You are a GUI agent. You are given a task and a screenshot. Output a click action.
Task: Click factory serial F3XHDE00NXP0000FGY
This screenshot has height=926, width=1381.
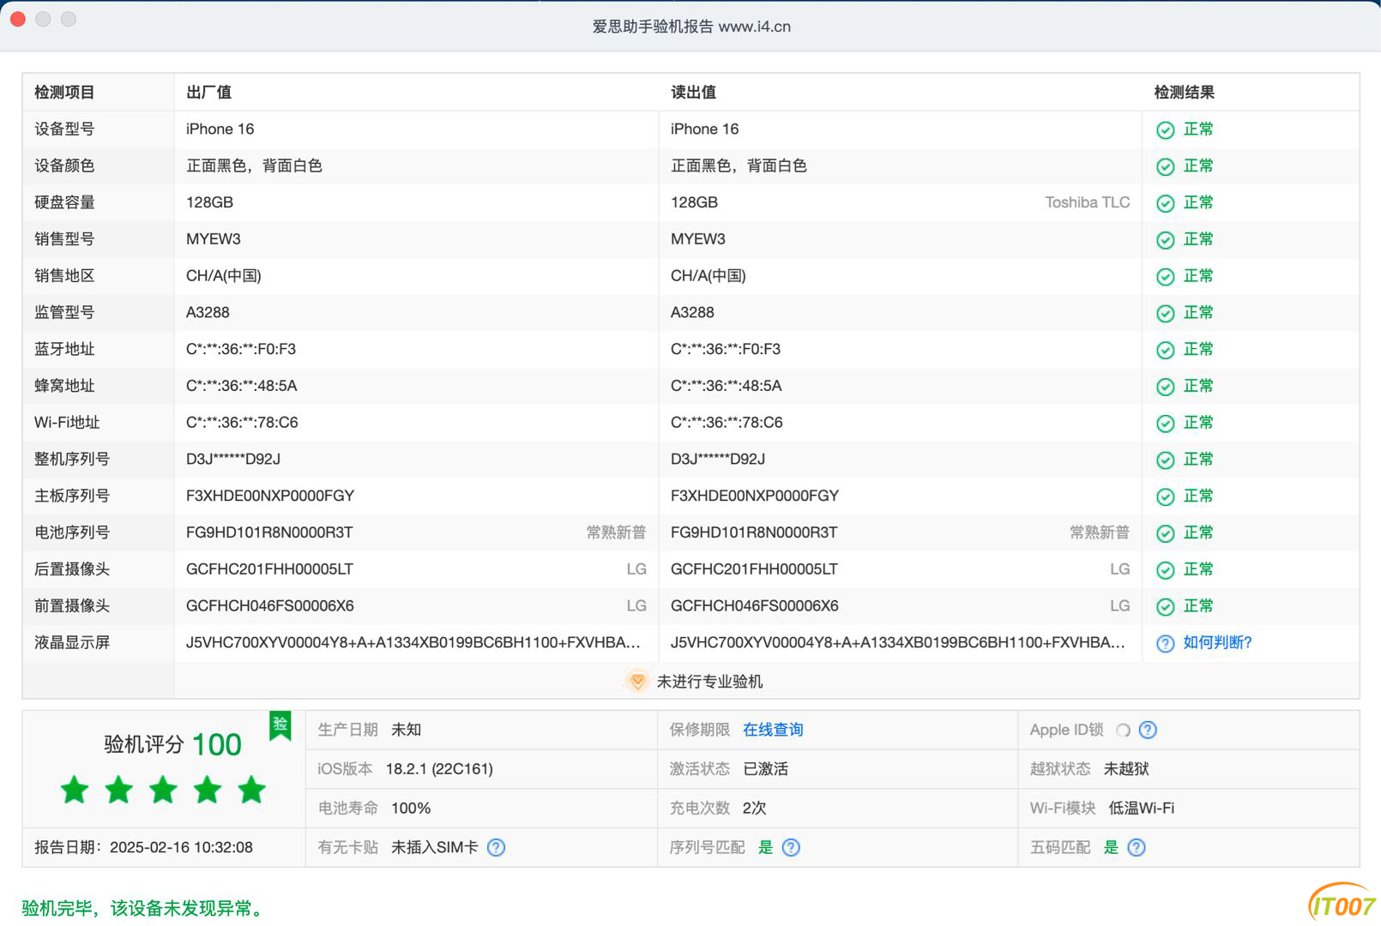point(270,496)
